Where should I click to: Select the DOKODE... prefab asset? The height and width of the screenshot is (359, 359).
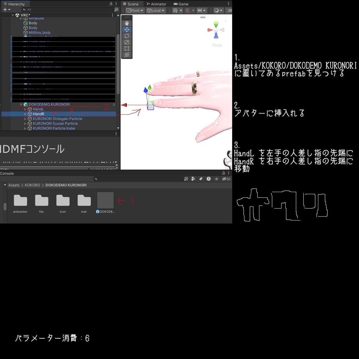coord(105,203)
